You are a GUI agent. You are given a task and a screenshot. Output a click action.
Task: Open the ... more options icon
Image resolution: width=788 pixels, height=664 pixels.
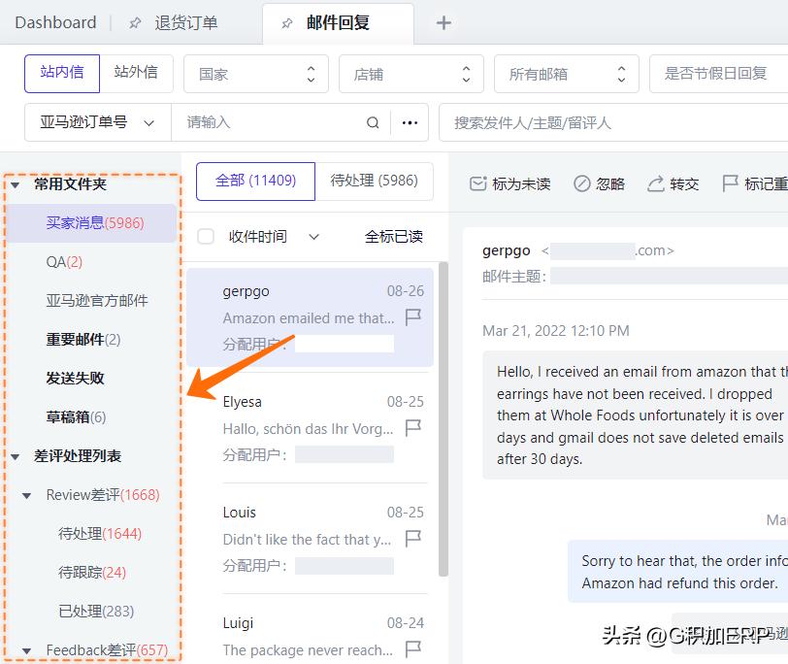click(409, 122)
